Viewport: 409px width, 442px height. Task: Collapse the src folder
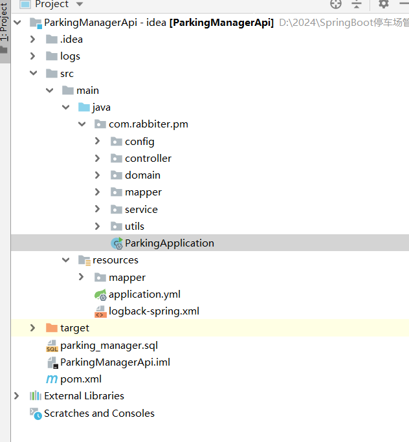(x=33, y=74)
